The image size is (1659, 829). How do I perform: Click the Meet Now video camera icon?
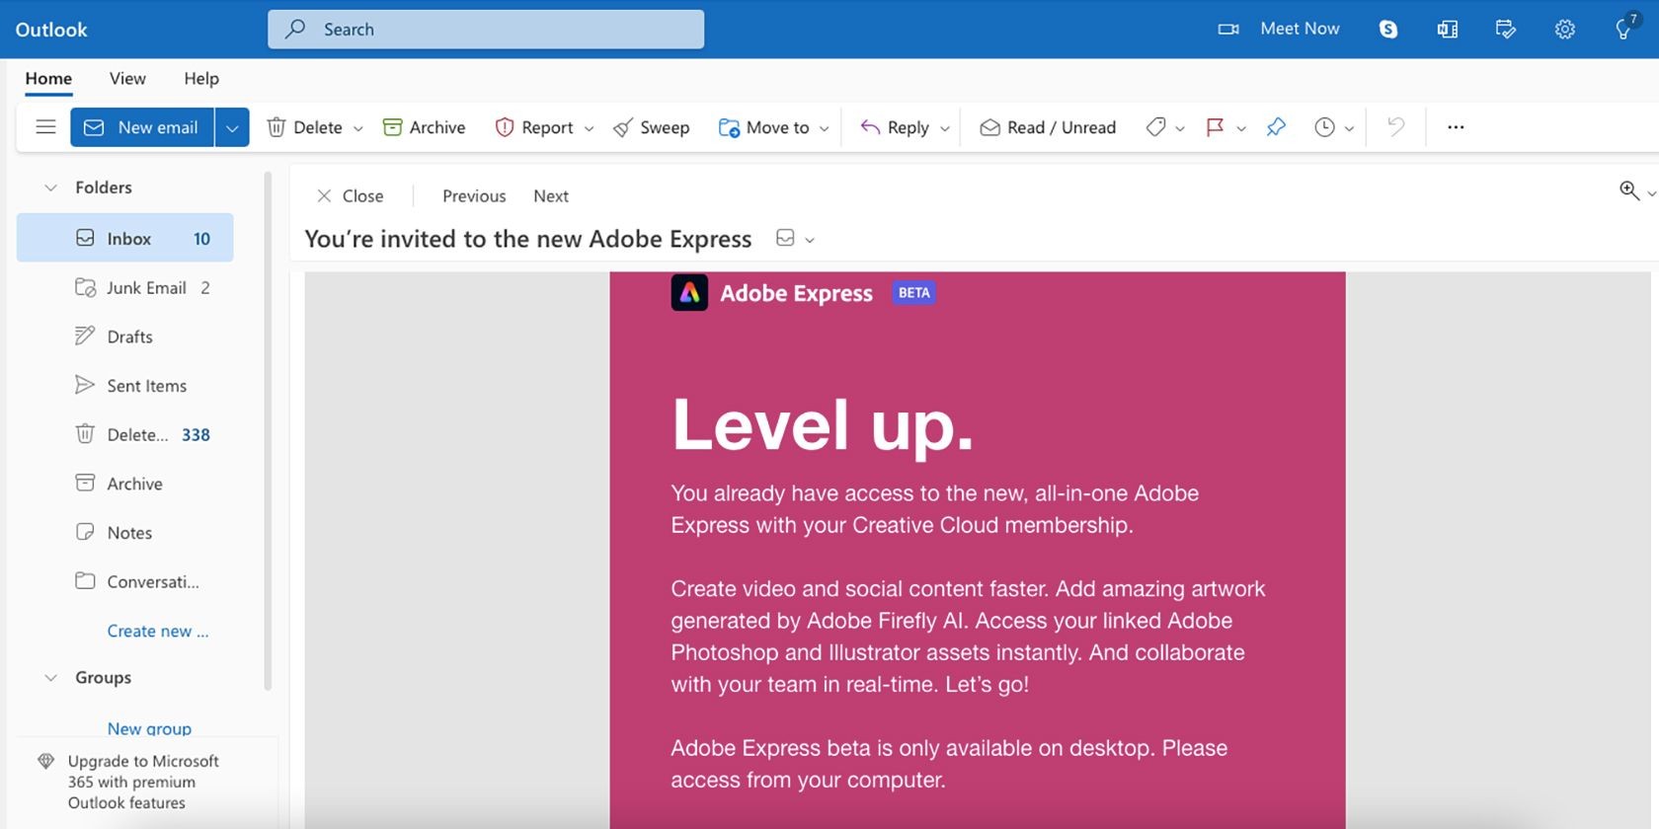(1228, 29)
